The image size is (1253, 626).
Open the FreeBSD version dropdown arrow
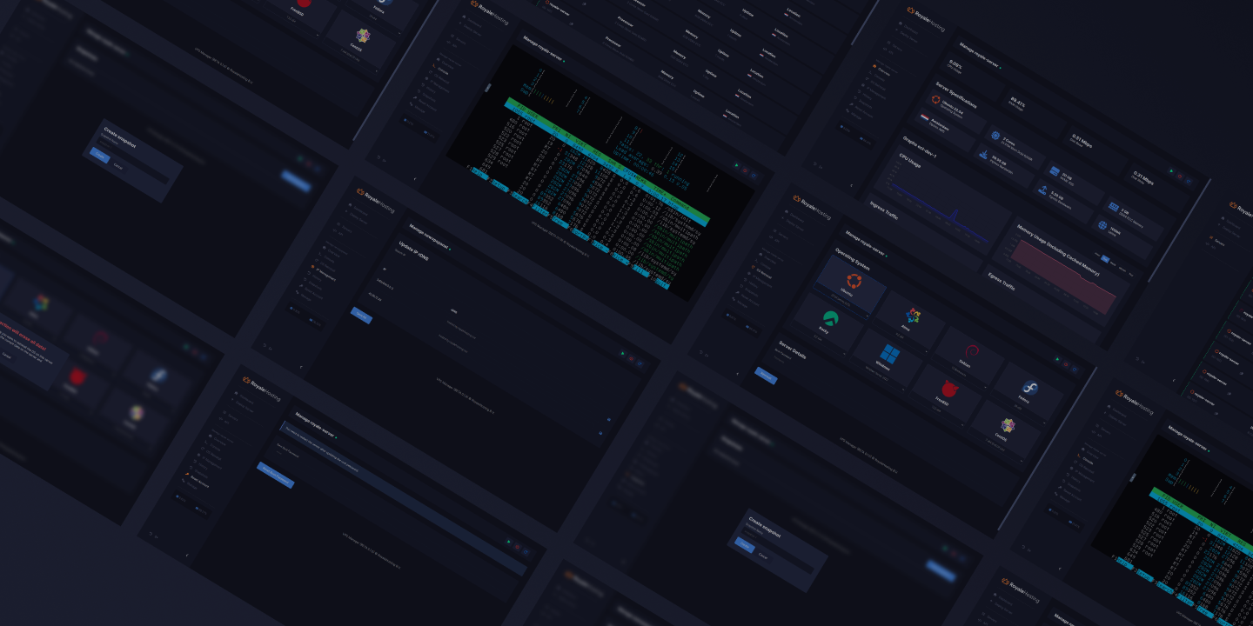tap(963, 424)
